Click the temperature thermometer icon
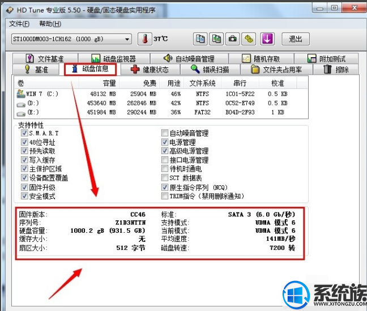The height and width of the screenshot is (311, 367). click(x=144, y=39)
